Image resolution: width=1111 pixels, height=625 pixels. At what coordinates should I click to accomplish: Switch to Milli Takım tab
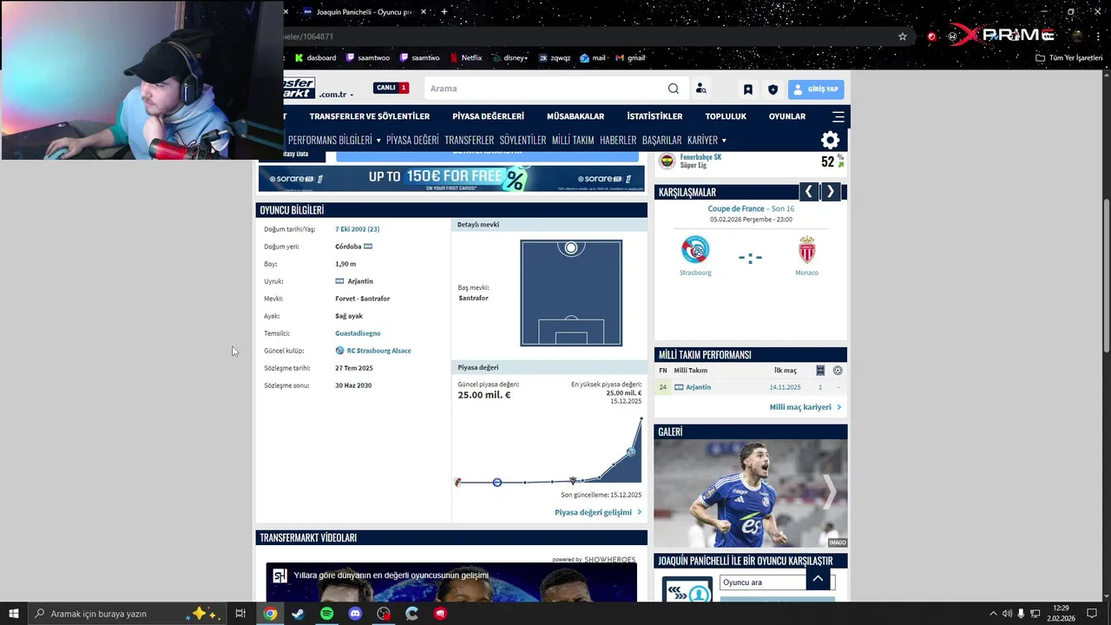(573, 140)
